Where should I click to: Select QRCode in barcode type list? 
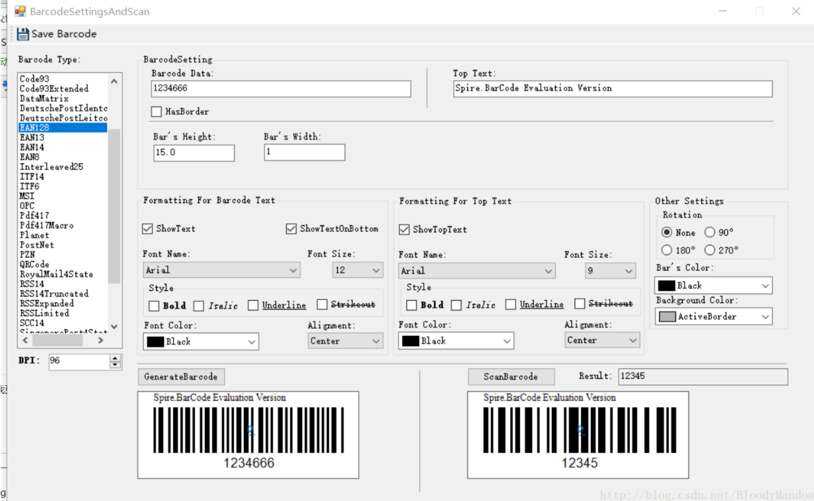tap(35, 264)
